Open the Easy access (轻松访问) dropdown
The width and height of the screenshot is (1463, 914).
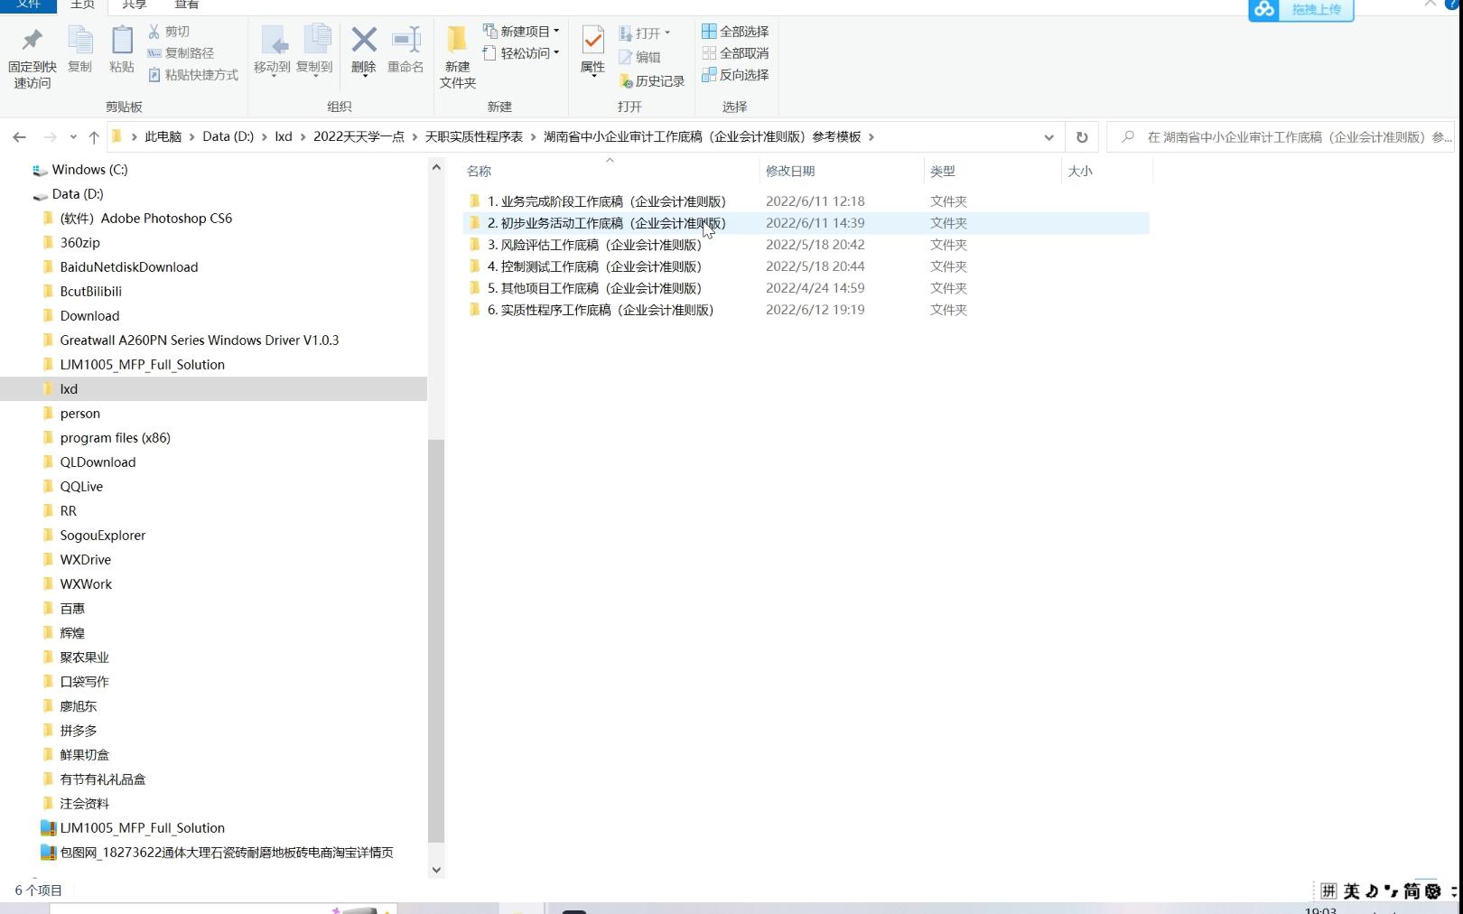(x=521, y=53)
